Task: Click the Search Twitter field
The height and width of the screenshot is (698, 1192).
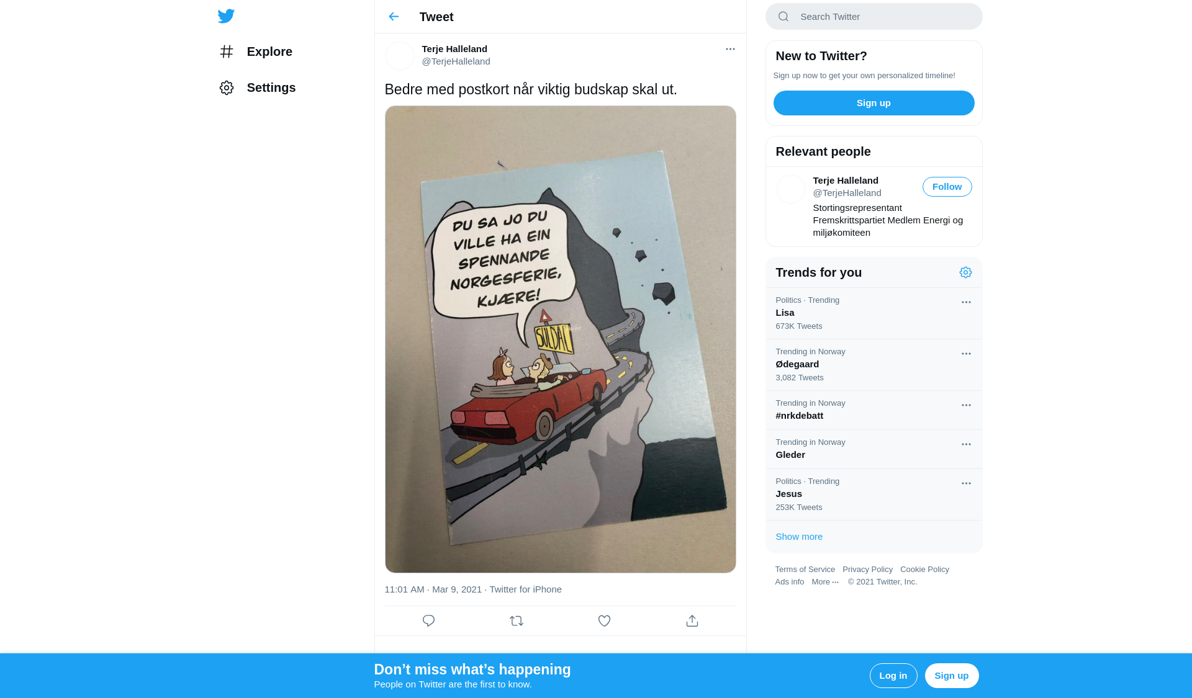Action: coord(874,17)
